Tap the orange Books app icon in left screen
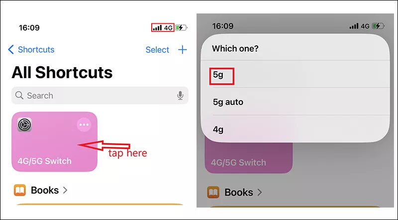Image resolution: width=398 pixels, height=220 pixels. [20, 190]
